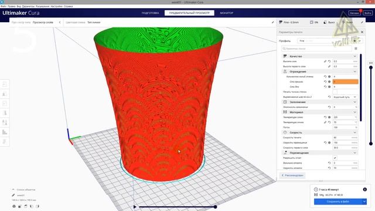The height and width of the screenshot is (211, 375).
Task: Reset nozzle temperature with revert arrow
Action: [325, 117]
